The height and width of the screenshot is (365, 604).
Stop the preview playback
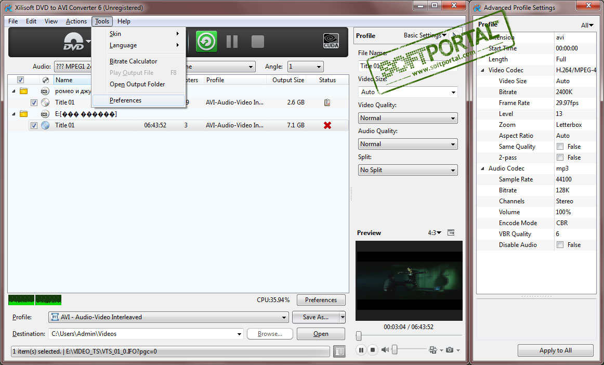373,350
